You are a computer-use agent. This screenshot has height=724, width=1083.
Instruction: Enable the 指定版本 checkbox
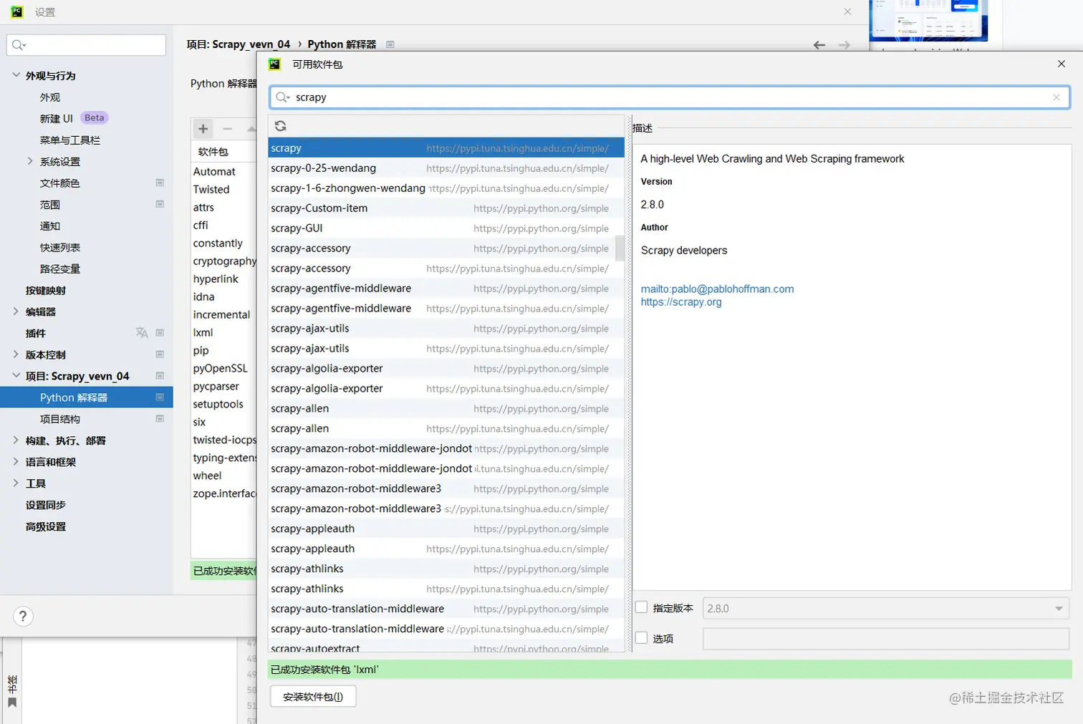[642, 607]
